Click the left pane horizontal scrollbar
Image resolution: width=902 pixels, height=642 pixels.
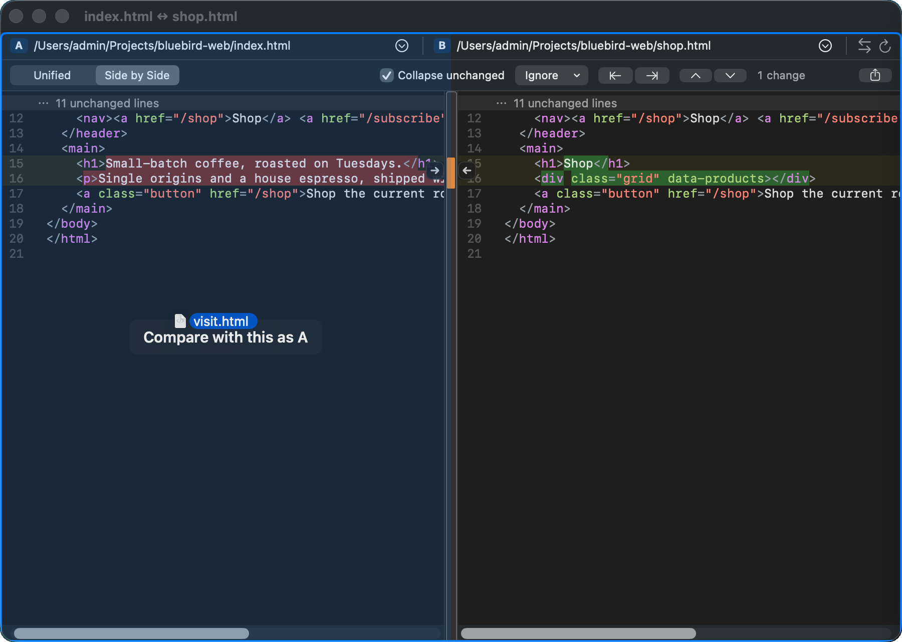(x=131, y=633)
